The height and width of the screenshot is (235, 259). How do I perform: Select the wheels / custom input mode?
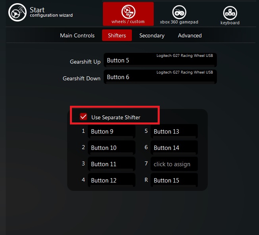pyautogui.click(x=128, y=14)
